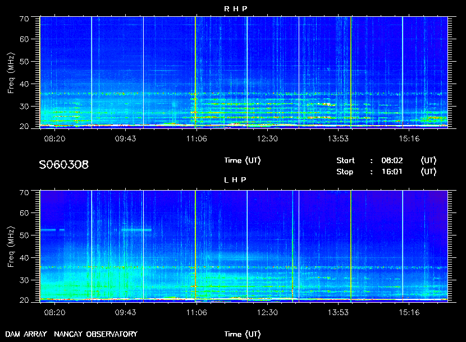This screenshot has height=342, width=466.
Task: Click the 40 frequency tick on RHP plot
Action: [24, 84]
